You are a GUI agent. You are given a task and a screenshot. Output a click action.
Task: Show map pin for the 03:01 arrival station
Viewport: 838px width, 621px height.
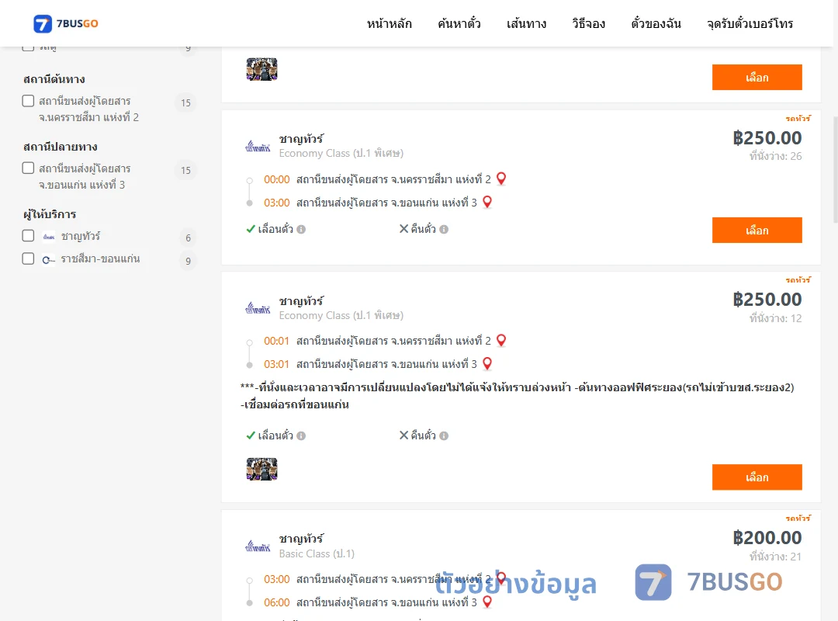[487, 364]
